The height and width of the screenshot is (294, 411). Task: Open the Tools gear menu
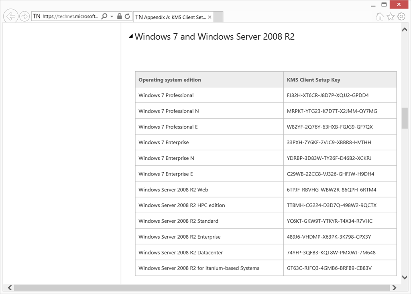[x=401, y=17]
